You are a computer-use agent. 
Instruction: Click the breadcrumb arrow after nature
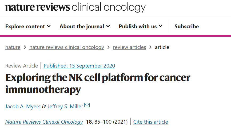[x=25, y=47]
